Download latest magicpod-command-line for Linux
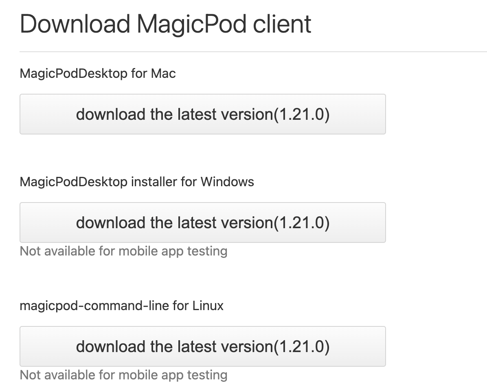This screenshot has width=487, height=392. click(202, 346)
